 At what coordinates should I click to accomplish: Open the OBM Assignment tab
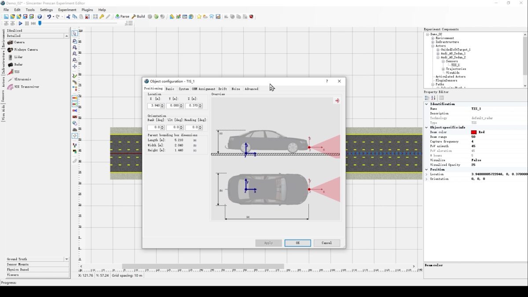coord(204,89)
